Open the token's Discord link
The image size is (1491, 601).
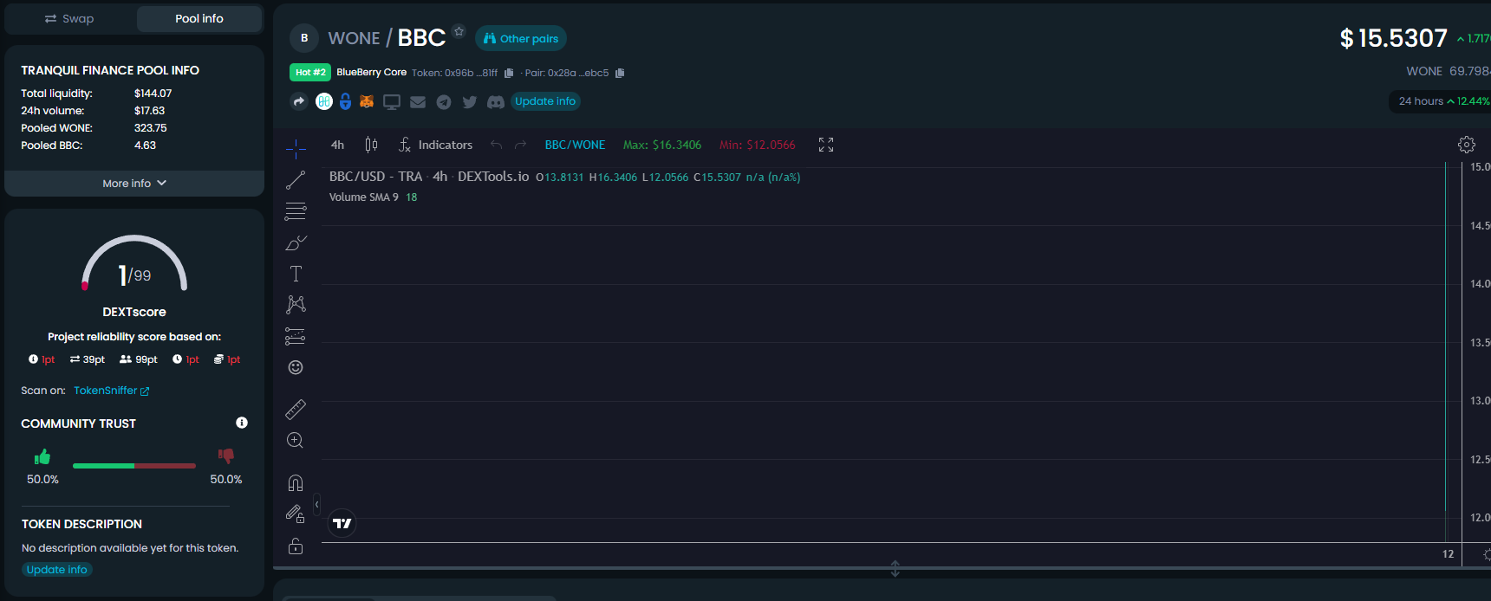click(x=496, y=102)
